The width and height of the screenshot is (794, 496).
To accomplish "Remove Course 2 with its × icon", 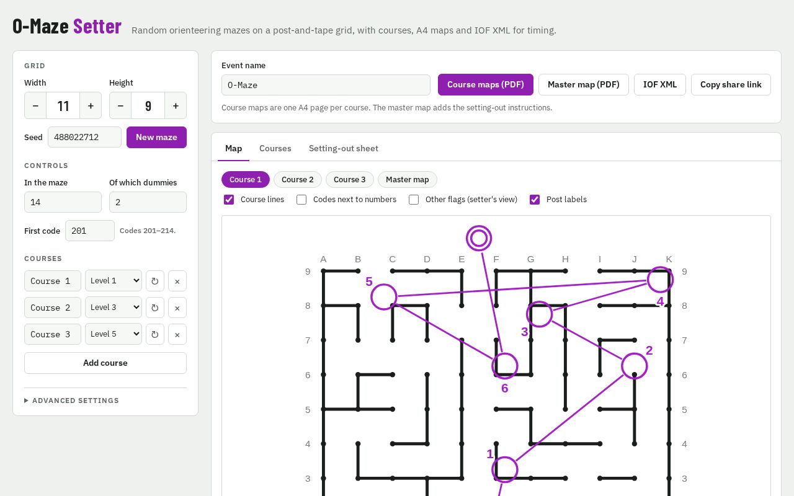I will point(177,308).
